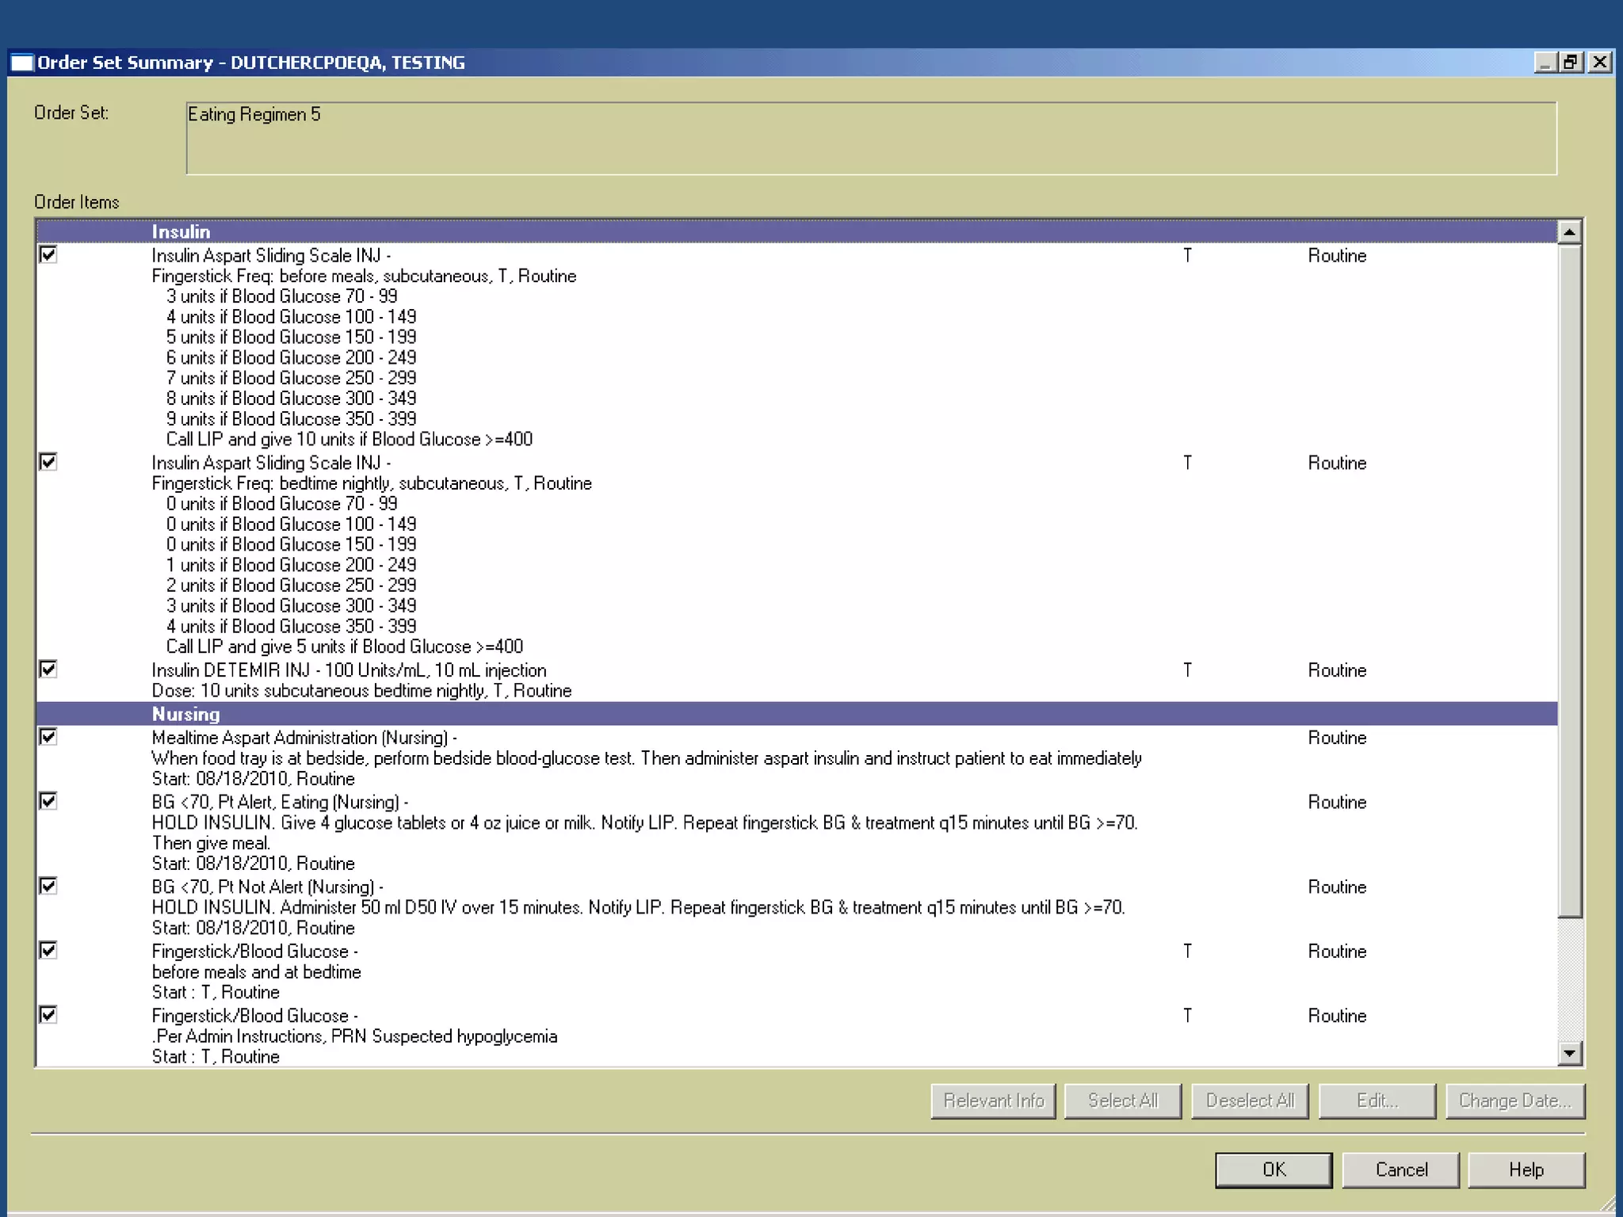Select 'BG <70, Pt Alert, Eating (Nursing)' row
Screen dimensions: 1623x1217
280,802
